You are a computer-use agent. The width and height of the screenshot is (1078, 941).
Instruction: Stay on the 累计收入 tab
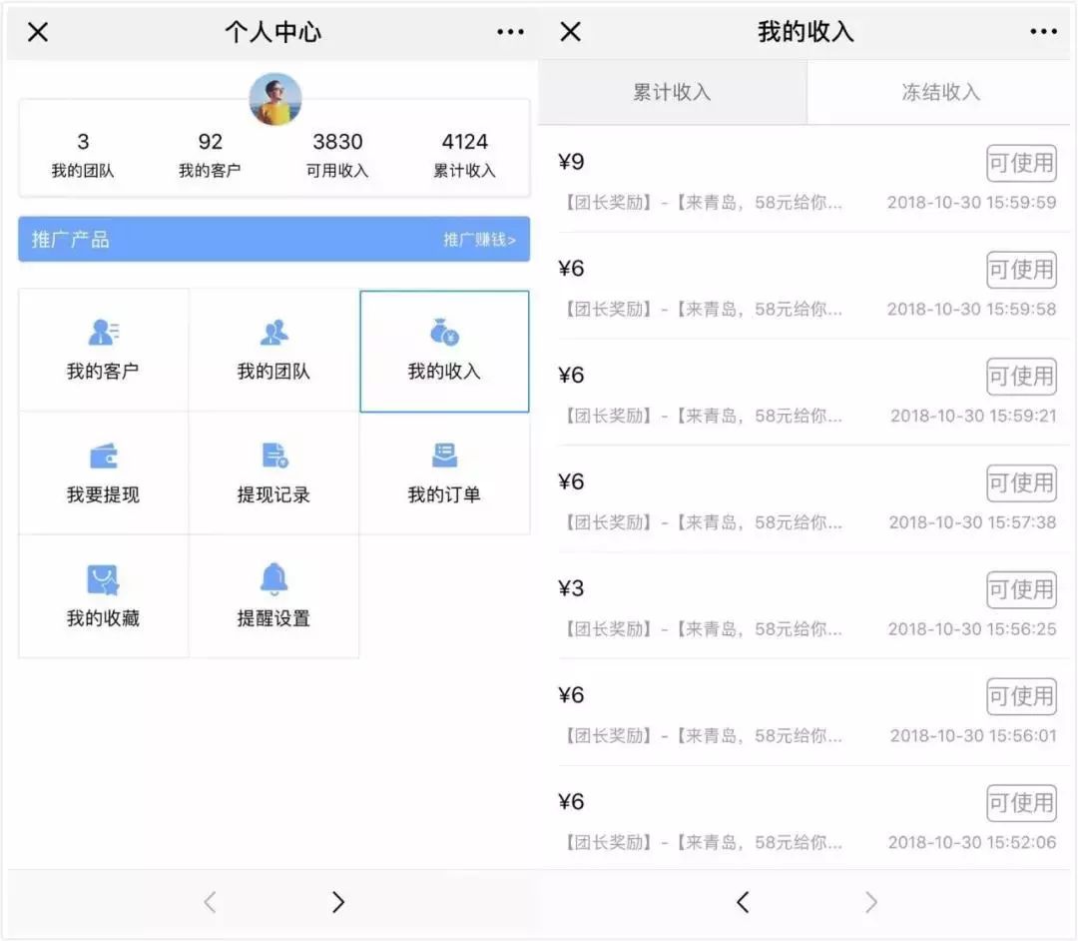click(x=673, y=92)
